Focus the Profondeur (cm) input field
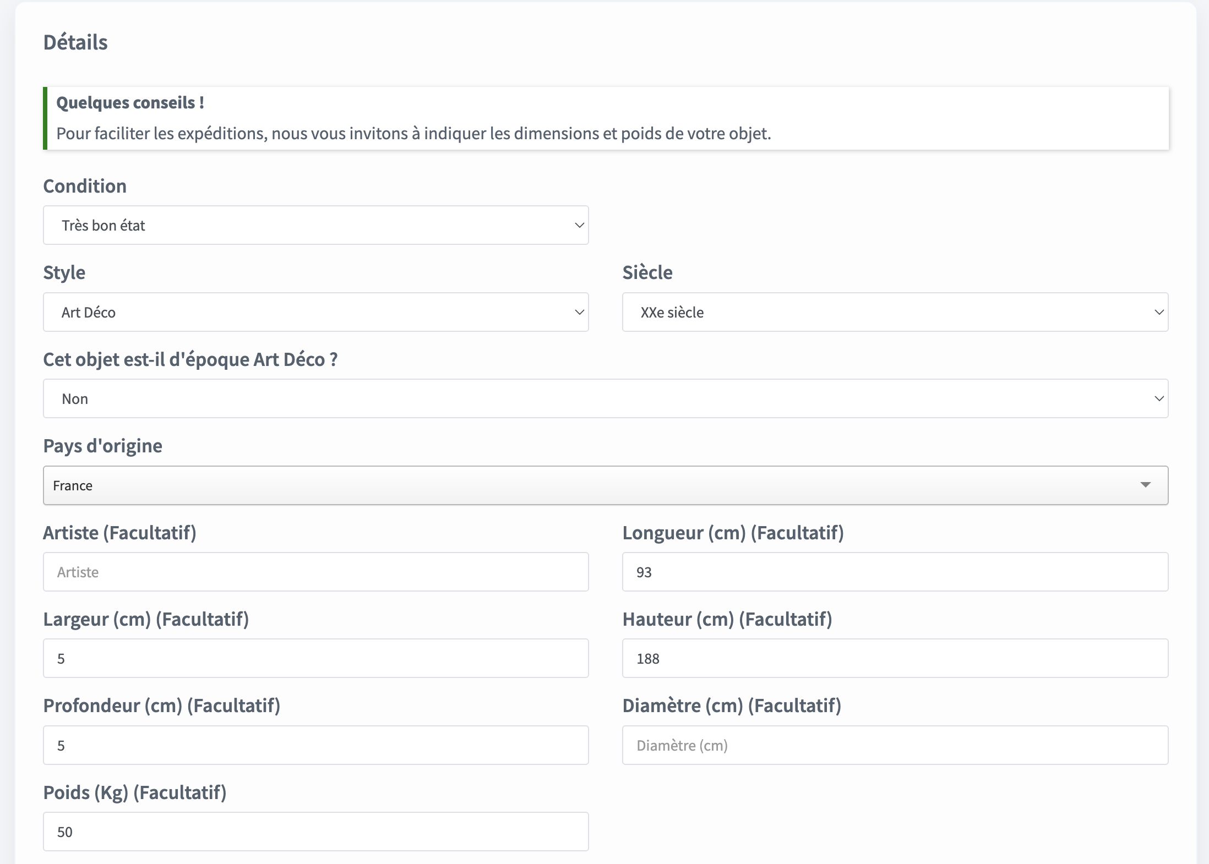The image size is (1209, 864). (x=315, y=745)
